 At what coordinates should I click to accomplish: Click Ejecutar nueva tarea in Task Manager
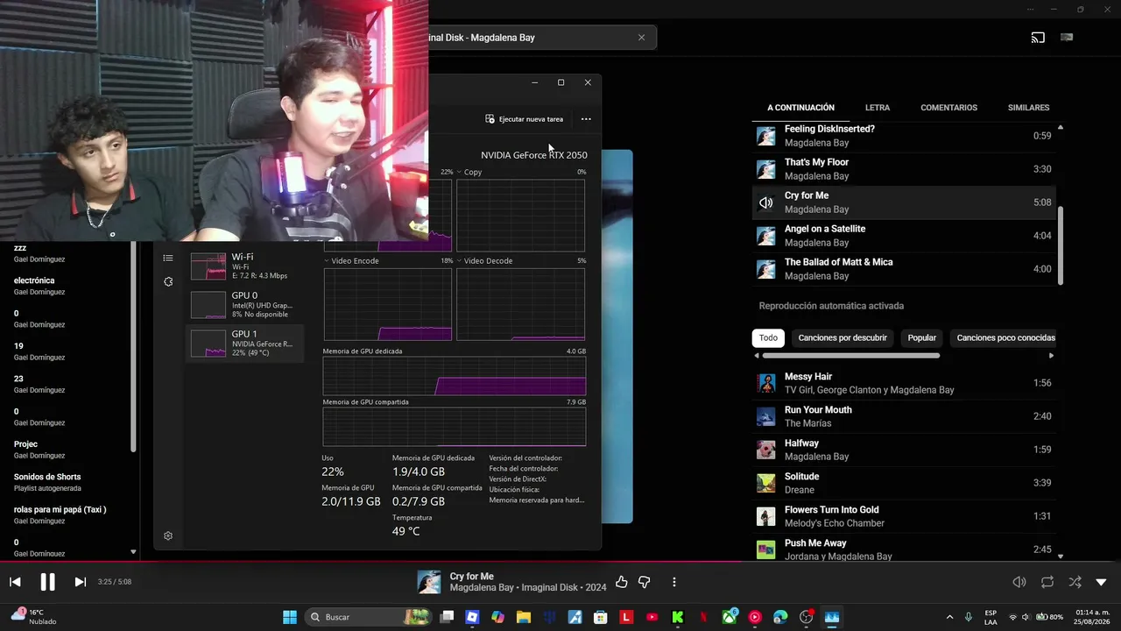525,119
